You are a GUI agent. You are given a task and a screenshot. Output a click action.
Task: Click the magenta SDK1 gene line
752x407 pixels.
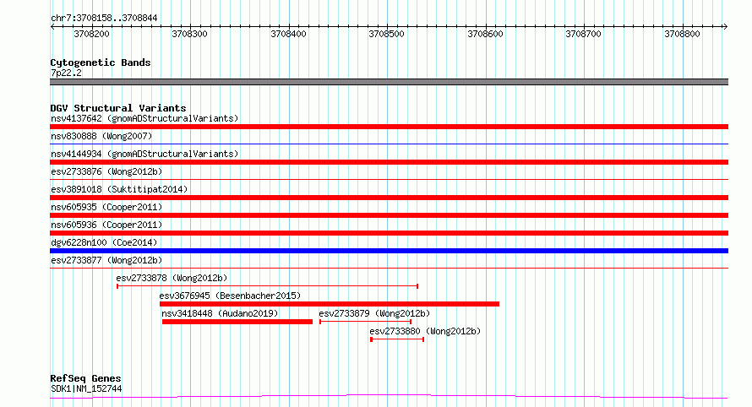click(x=389, y=397)
